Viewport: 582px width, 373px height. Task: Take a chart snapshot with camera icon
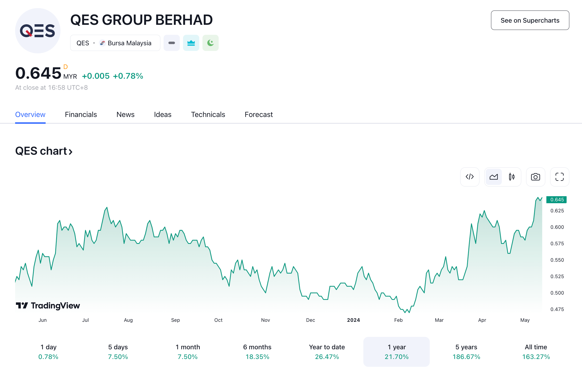[x=535, y=177]
